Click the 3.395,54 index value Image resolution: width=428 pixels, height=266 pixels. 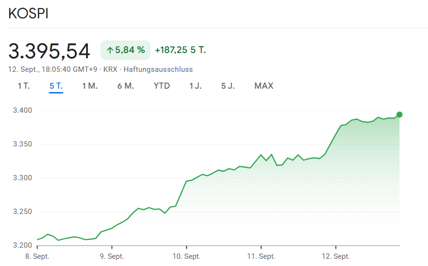click(49, 51)
